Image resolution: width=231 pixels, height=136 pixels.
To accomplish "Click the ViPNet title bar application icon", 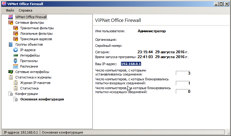I will (x=4, y=4).
